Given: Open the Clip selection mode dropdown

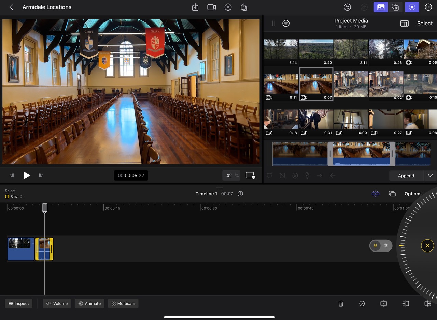Looking at the screenshot, I should point(14,196).
